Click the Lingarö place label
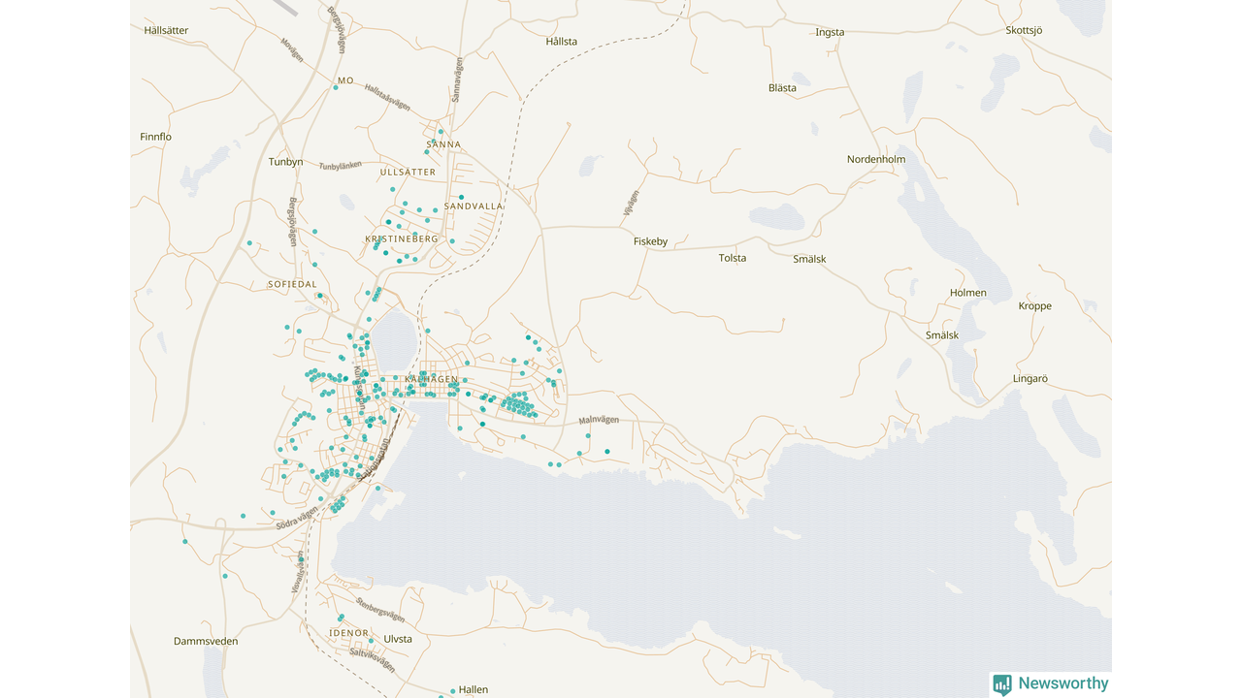The height and width of the screenshot is (698, 1242). [x=1030, y=379]
